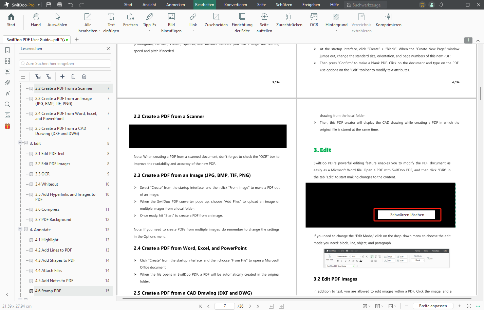Expand the Tipp-Ex dropdown
This screenshot has height=310, width=484.
pyautogui.click(x=150, y=31)
